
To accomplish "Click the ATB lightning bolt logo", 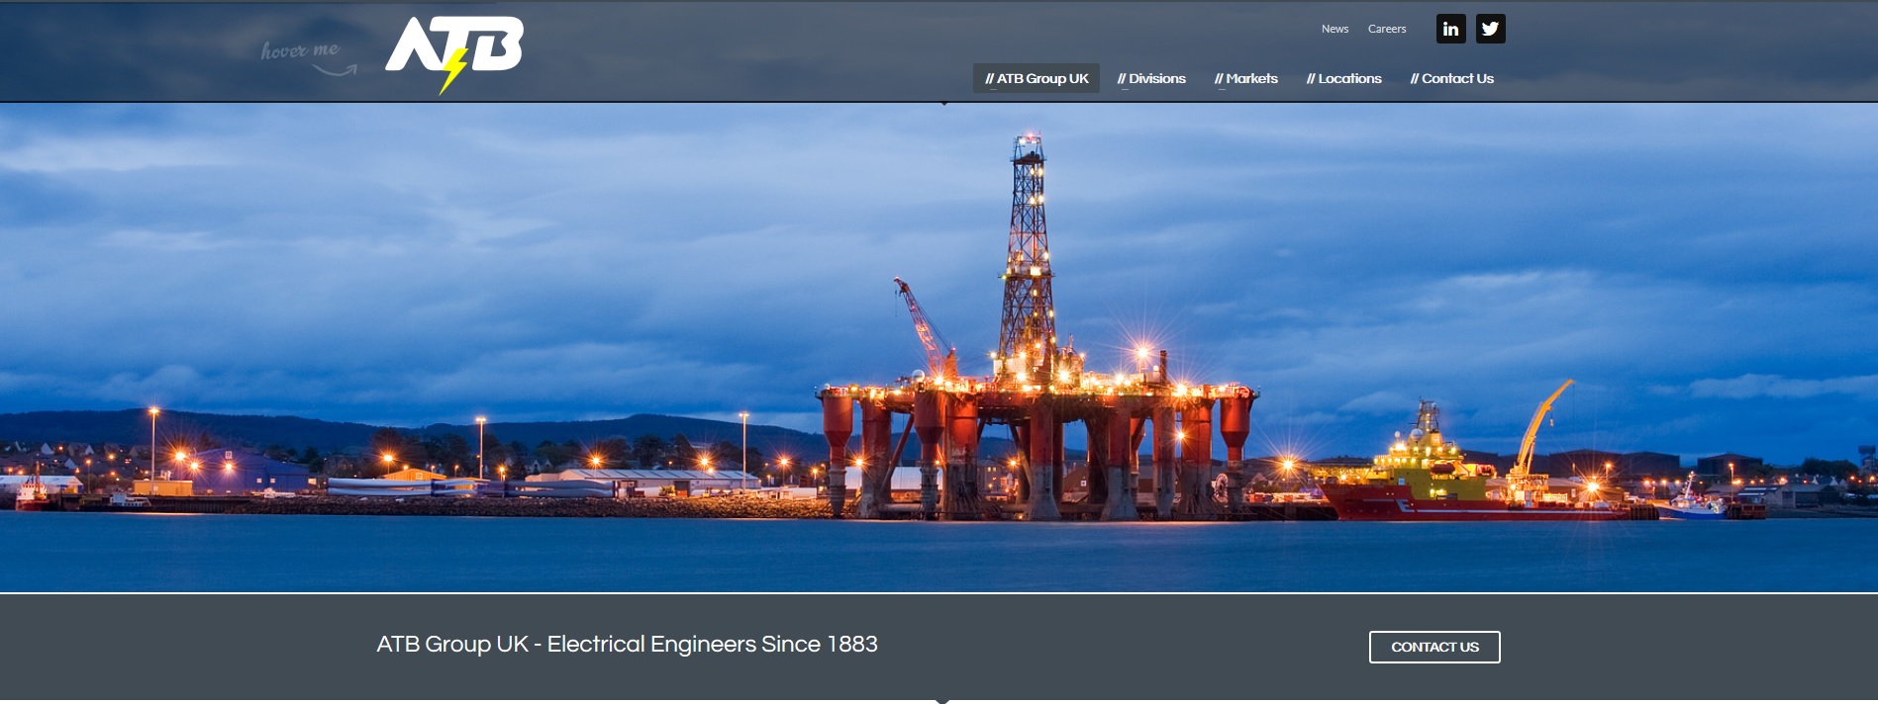I will (x=454, y=55).
